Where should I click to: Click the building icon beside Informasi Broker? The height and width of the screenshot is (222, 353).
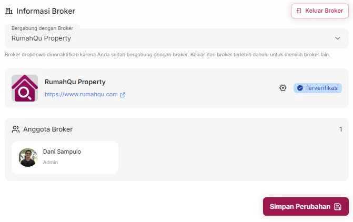coord(8,11)
